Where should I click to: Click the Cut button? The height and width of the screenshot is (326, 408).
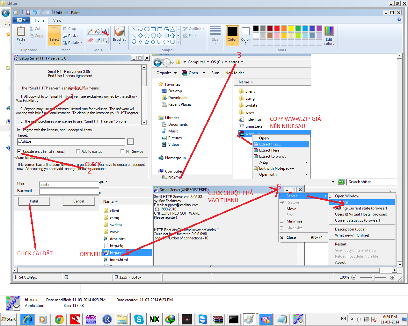pos(35,29)
